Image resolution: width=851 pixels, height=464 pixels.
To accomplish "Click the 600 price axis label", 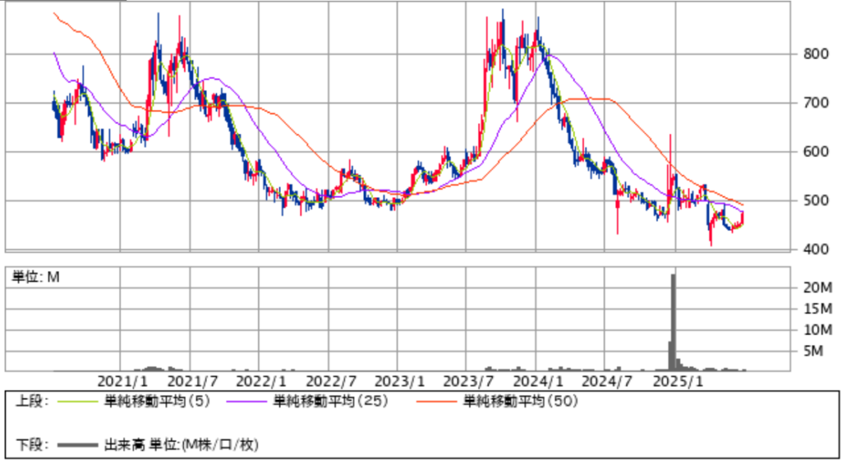I will (816, 151).
